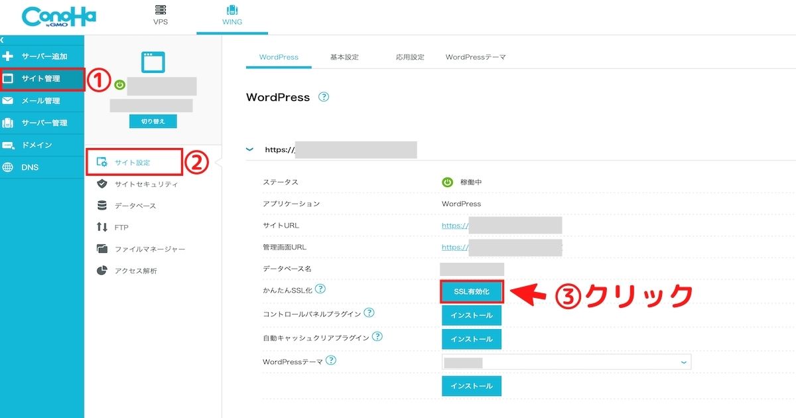Open the help icon next to かんたんSSL化
The width and height of the screenshot is (796, 418).
[x=320, y=289]
